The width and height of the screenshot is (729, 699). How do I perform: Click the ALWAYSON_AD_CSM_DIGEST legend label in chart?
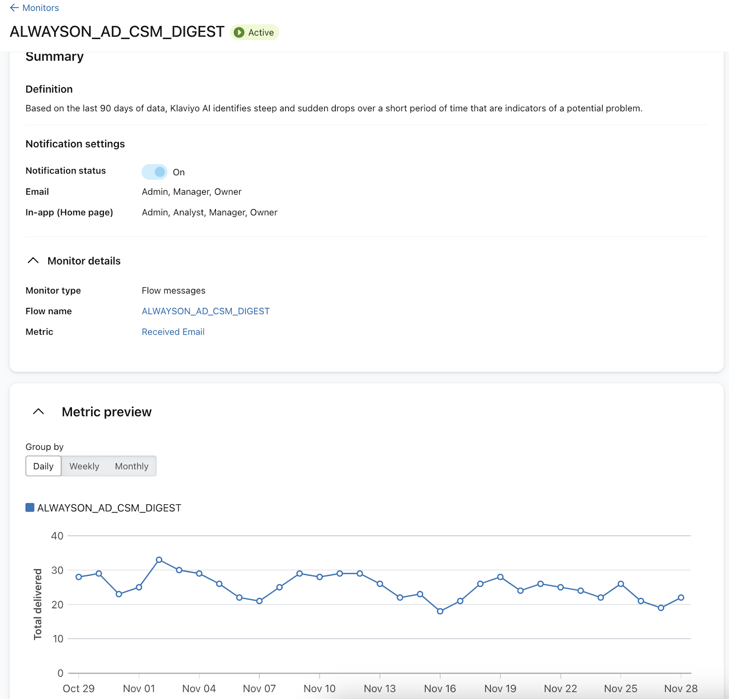(x=109, y=508)
